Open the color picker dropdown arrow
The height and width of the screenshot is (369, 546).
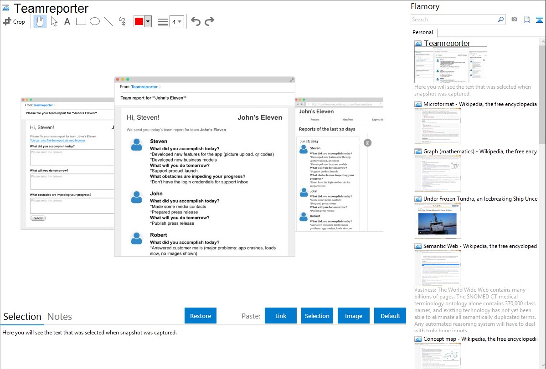pyautogui.click(x=148, y=21)
